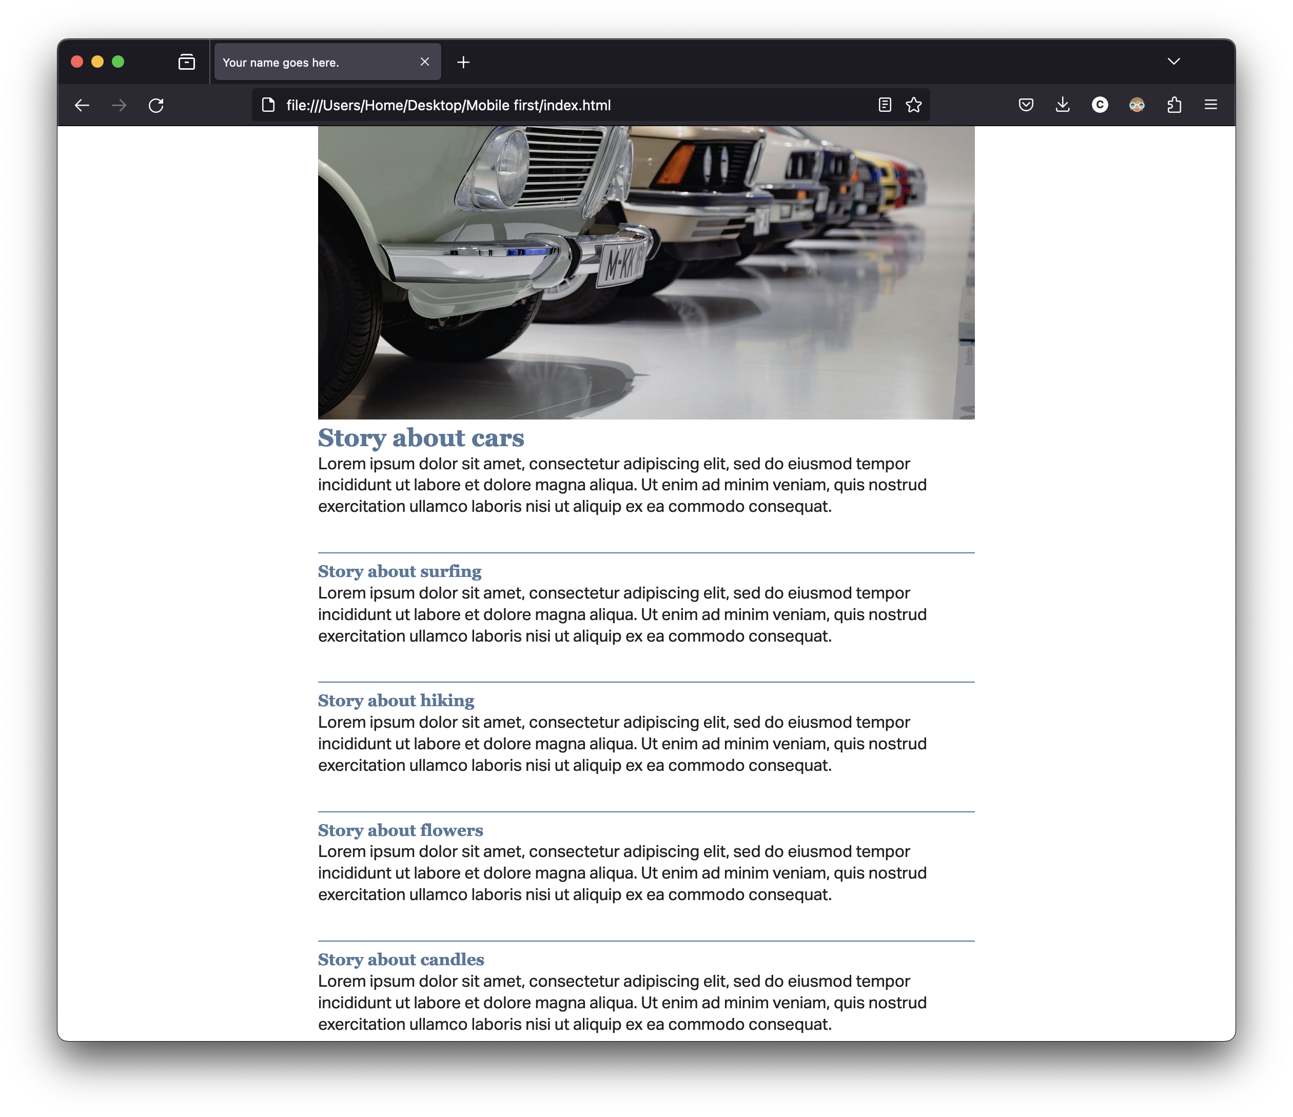Click the yellow minimize window button
Screen dimensions: 1293x1117
click(97, 62)
